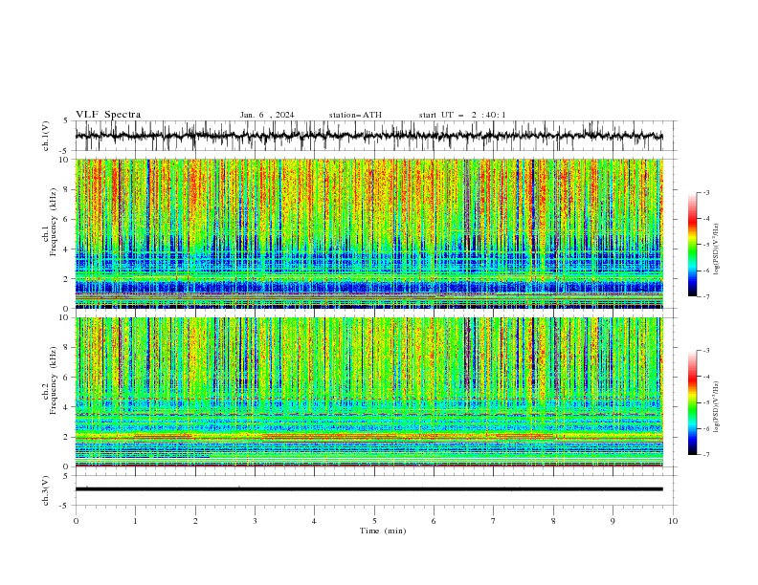Click the 'Time (min)' axis label
This screenshot has height=585, width=758.
(383, 531)
